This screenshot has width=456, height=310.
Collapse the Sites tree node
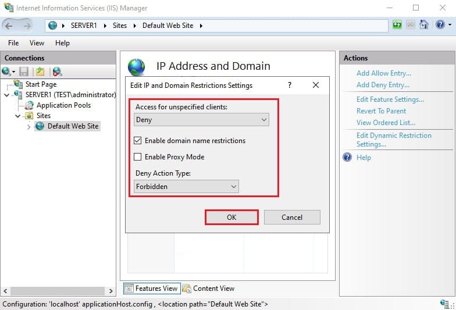coord(17,116)
